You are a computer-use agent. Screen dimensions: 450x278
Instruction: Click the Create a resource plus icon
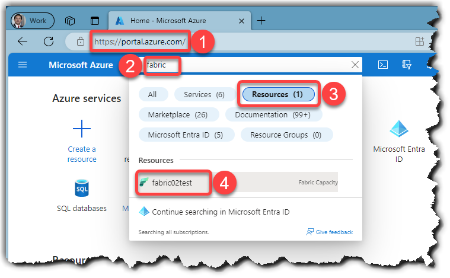coord(82,129)
